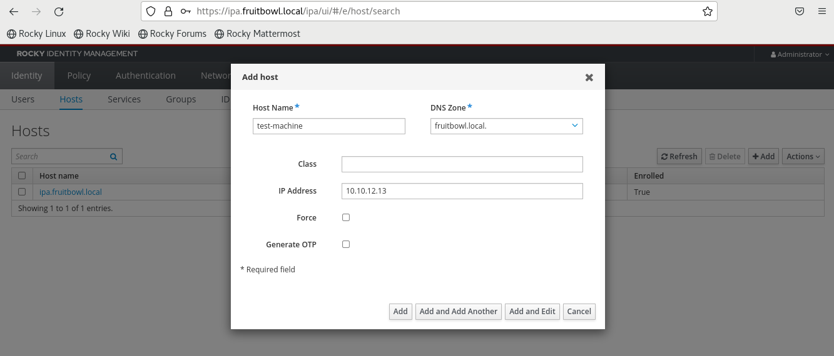
Task: Close the Add host dialog with X
Action: click(x=589, y=77)
